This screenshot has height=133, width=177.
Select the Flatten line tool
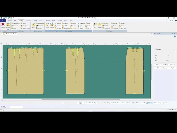tap(88, 28)
